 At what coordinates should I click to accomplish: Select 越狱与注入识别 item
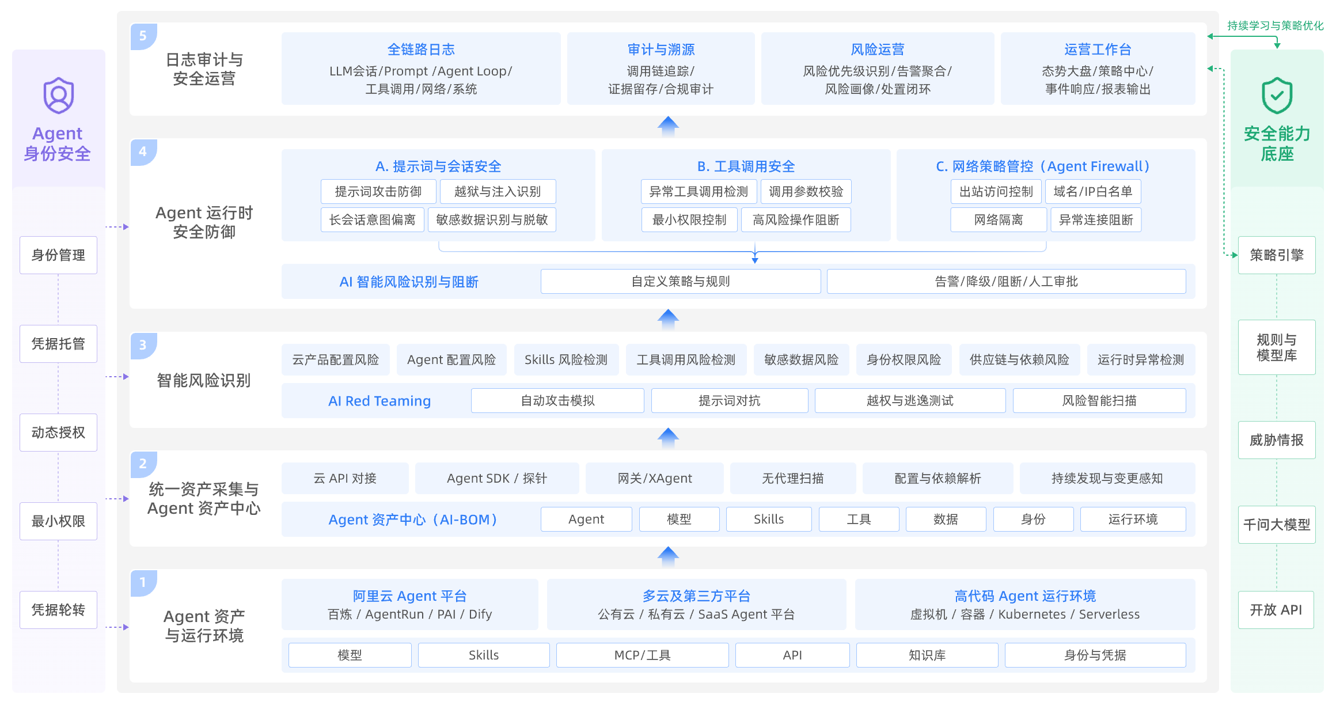[498, 192]
